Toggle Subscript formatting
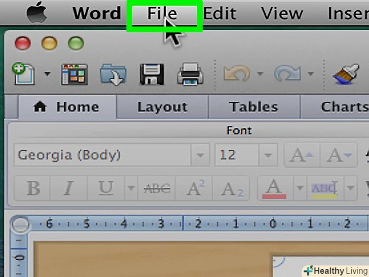The width and height of the screenshot is (369, 277). pos(231,188)
